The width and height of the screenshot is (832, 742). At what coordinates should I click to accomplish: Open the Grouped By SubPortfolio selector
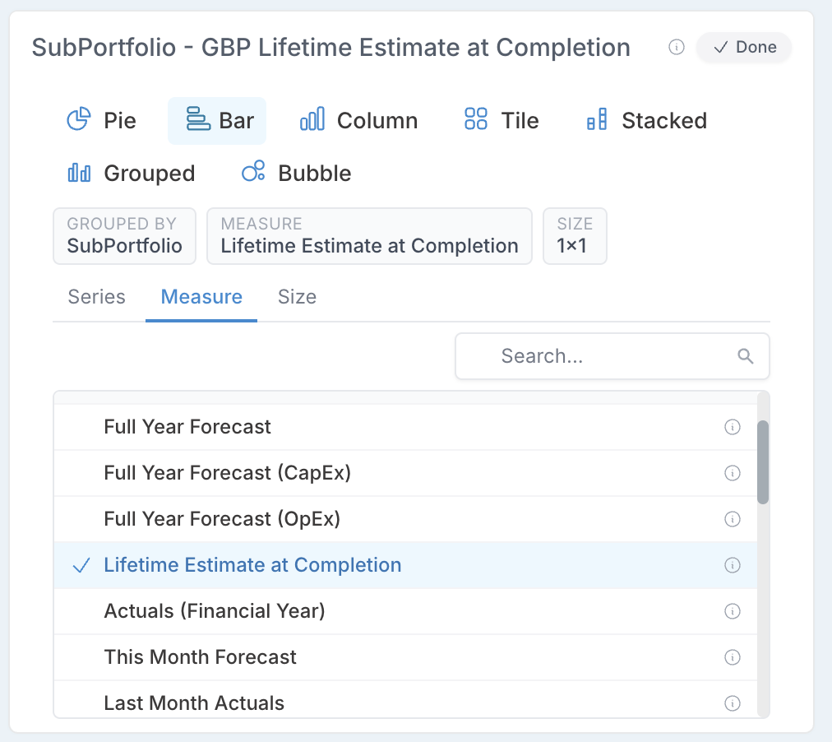[125, 235]
